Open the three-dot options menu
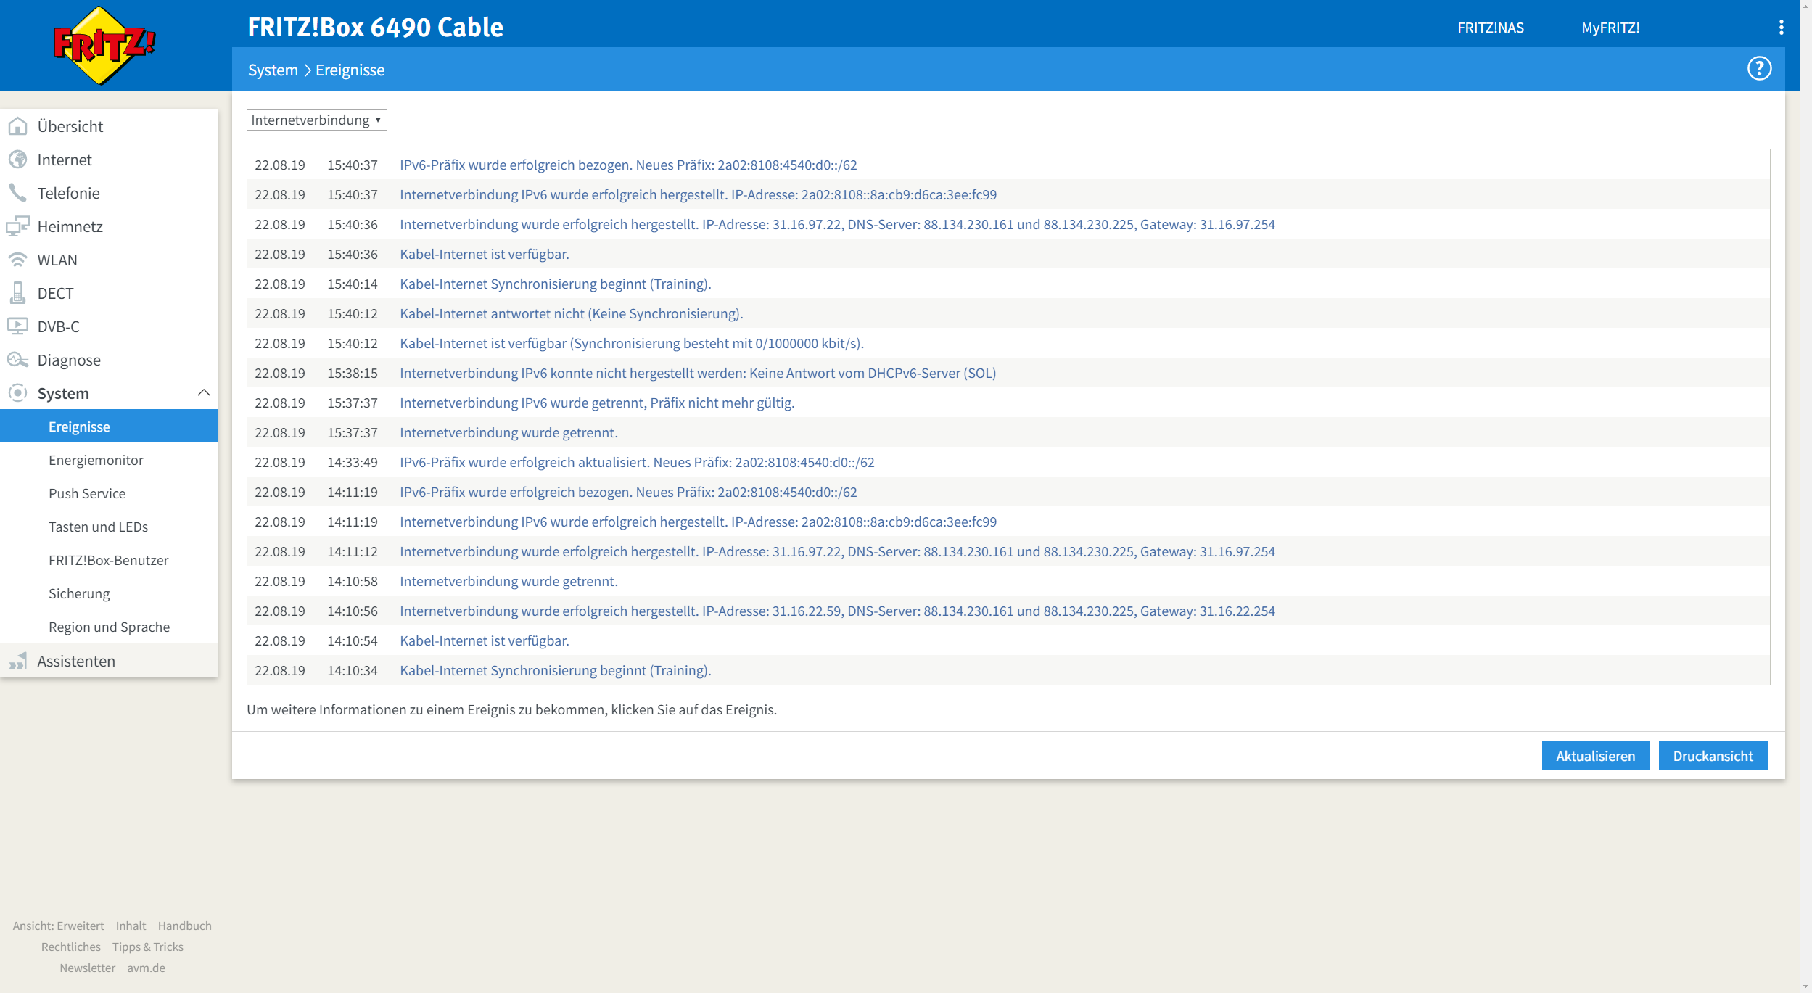The image size is (1812, 993). 1781,28
